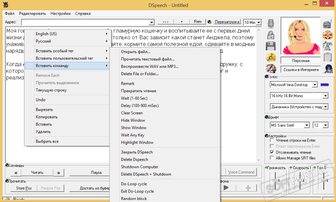The image size is (336, 202).
Task: Expand the English (US) submenu
Action: coord(67,34)
